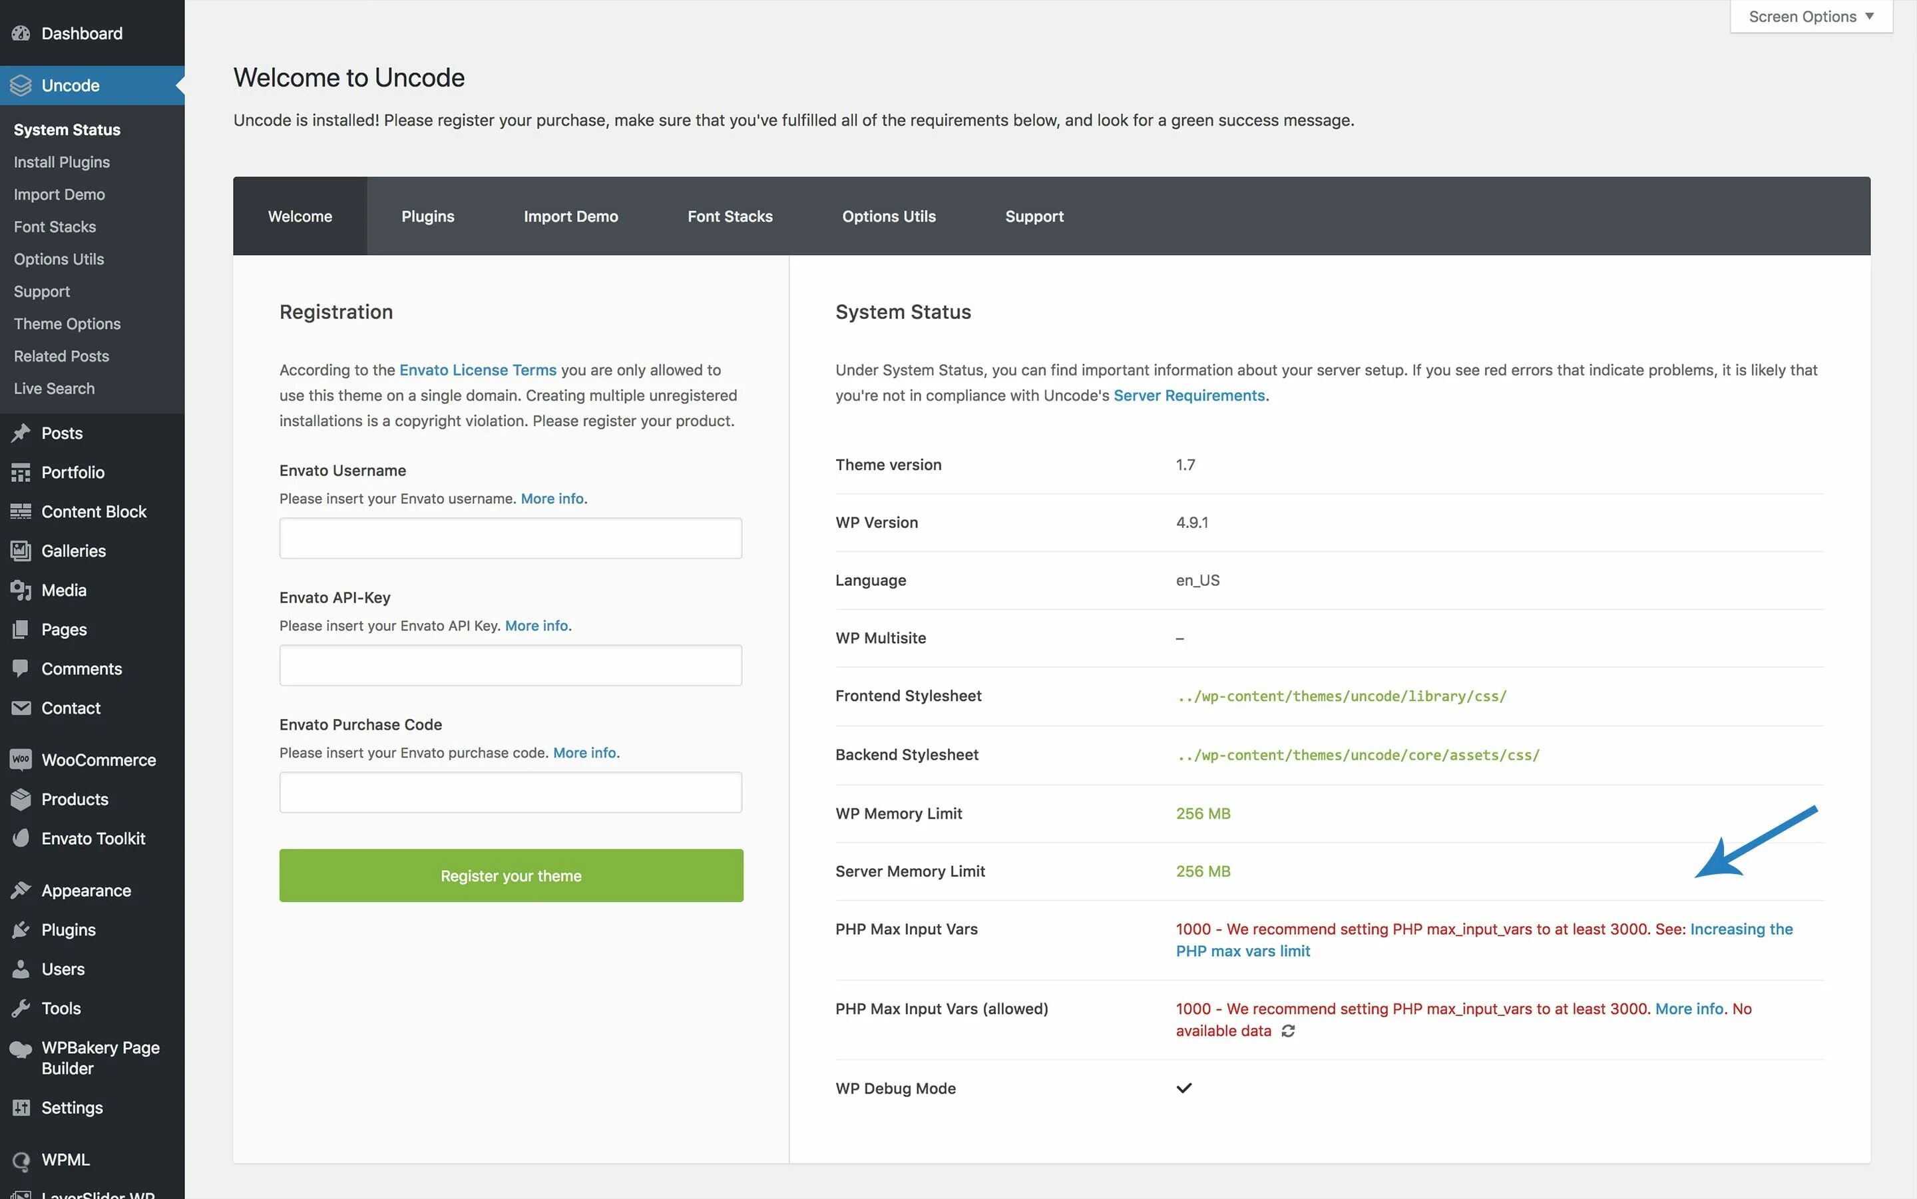
Task: Open the Dashboard icon in sidebar
Action: click(x=21, y=33)
